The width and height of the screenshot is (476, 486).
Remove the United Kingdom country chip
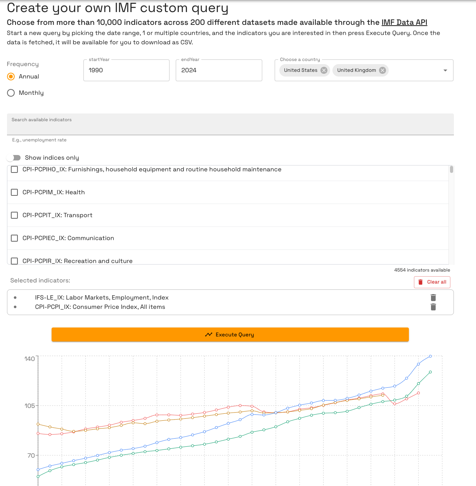[x=383, y=70]
